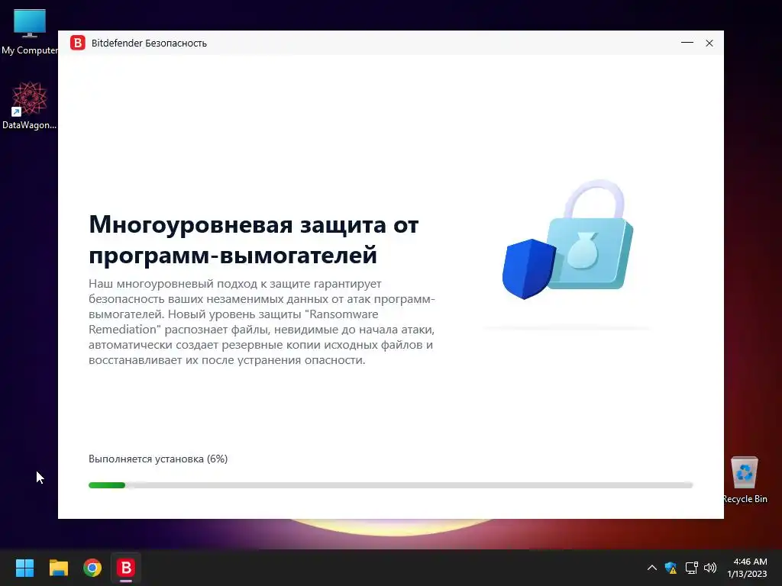Minimize the Bitdefender installer window
The height and width of the screenshot is (586, 782).
pyautogui.click(x=687, y=43)
